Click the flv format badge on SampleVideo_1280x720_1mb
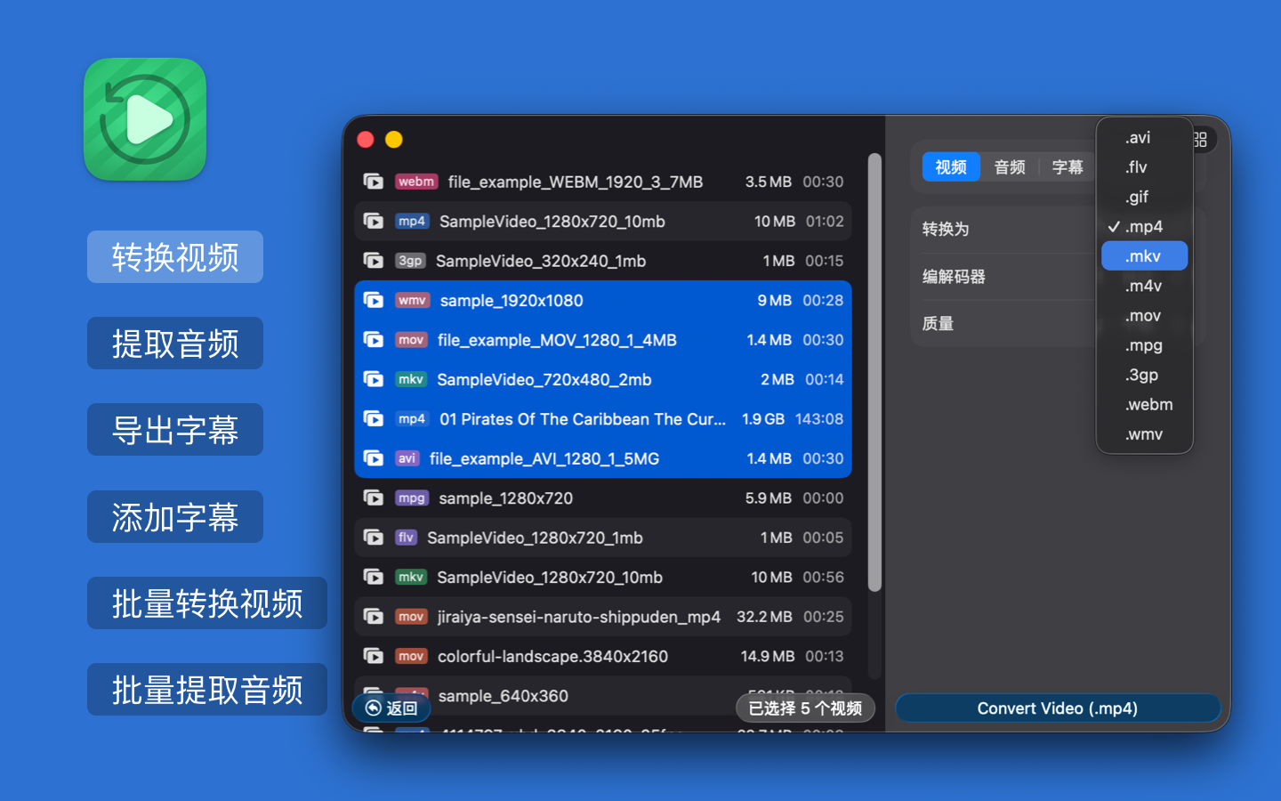 coord(406,538)
